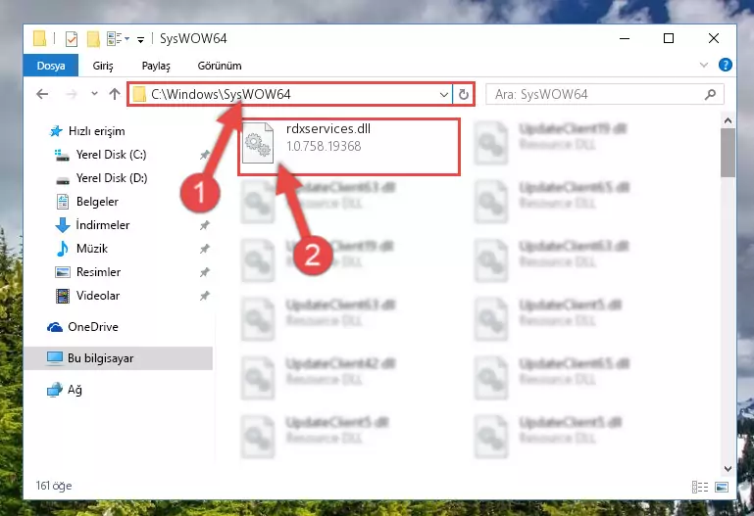Open Müzik folder in sidebar
This screenshot has width=754, height=516.
click(81, 249)
